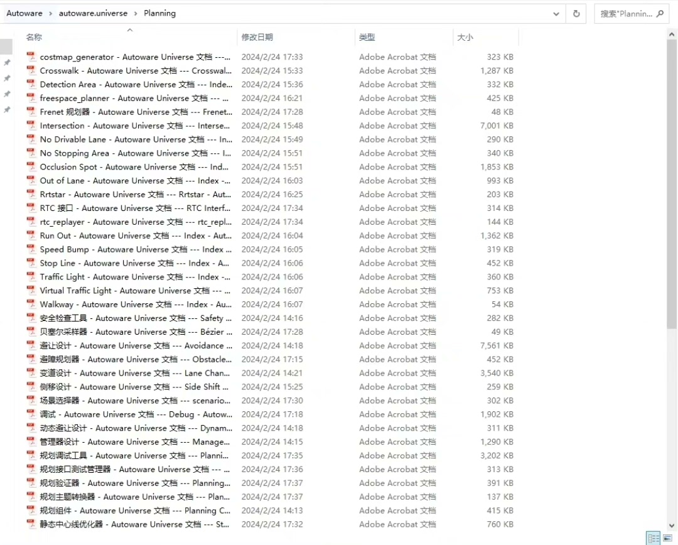Viewport: 678px width, 545px height.
Task: Expand chevron after autoware.universe in breadcrumb
Action: tap(136, 13)
